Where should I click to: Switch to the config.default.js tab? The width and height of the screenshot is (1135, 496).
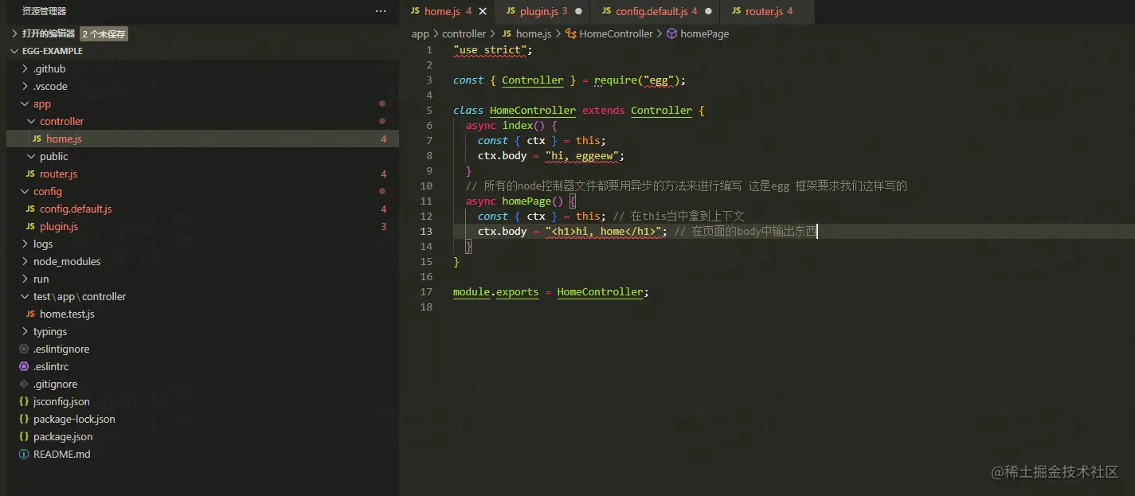coord(655,11)
